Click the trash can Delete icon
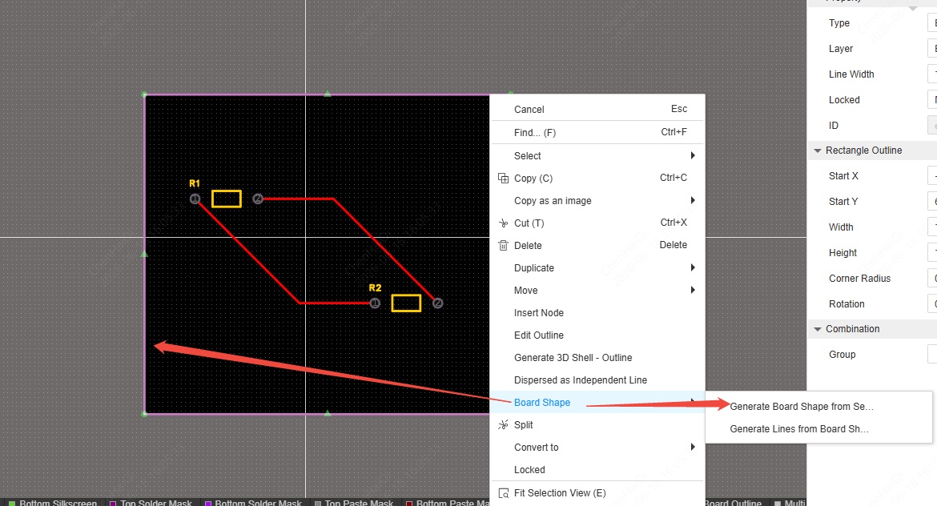This screenshot has width=937, height=506. point(503,246)
